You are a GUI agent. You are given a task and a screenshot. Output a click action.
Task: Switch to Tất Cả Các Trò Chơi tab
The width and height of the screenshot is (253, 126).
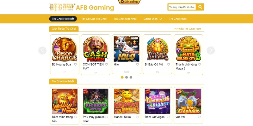[x=94, y=19]
